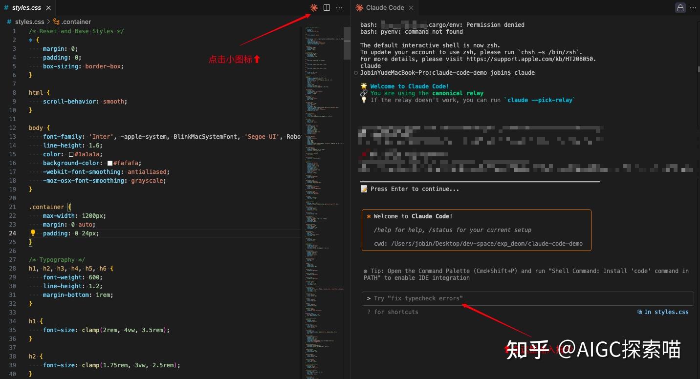The width and height of the screenshot is (700, 379).
Task: Click the Command Palette tip text
Action: click(526, 274)
